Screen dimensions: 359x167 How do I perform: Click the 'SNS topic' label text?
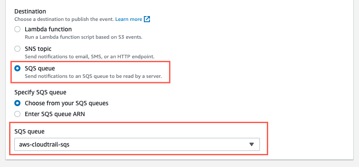tap(38, 49)
